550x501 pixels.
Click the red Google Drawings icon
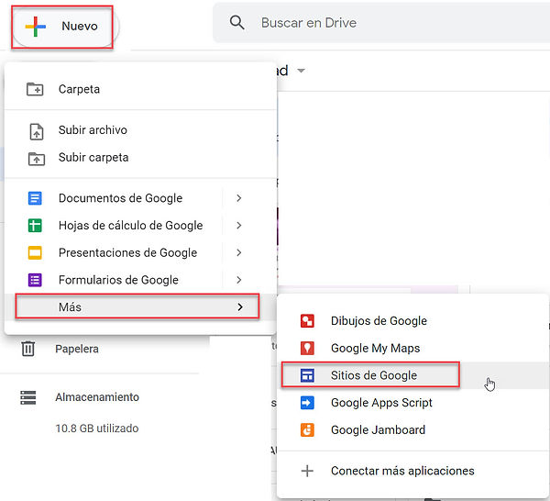point(307,321)
